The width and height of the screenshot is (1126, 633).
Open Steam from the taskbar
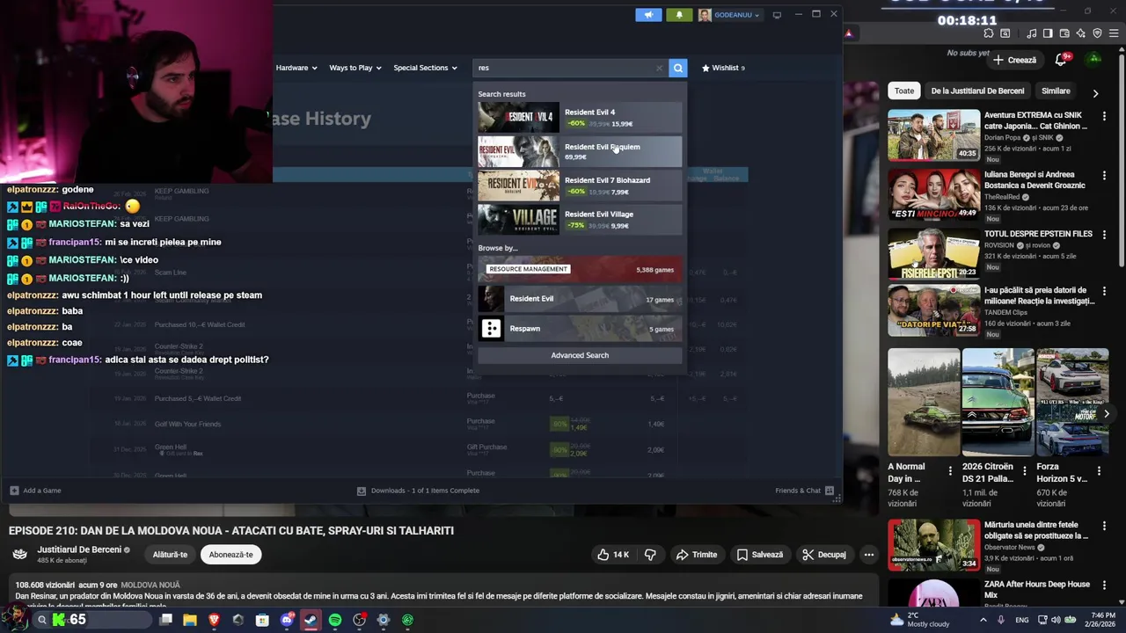(x=311, y=620)
